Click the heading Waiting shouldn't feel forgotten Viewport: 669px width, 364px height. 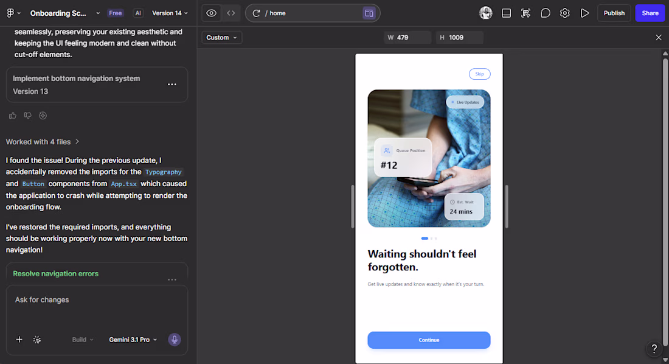coord(422,261)
